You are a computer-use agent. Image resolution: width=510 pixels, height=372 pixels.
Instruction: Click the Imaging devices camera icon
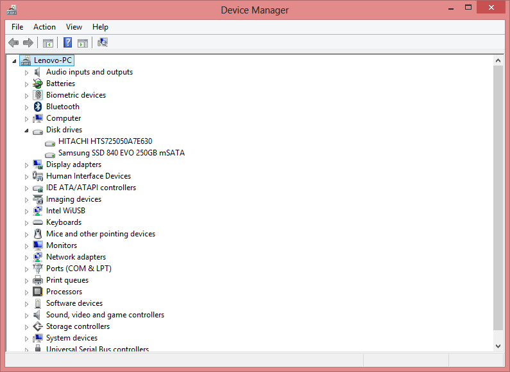pos(38,199)
